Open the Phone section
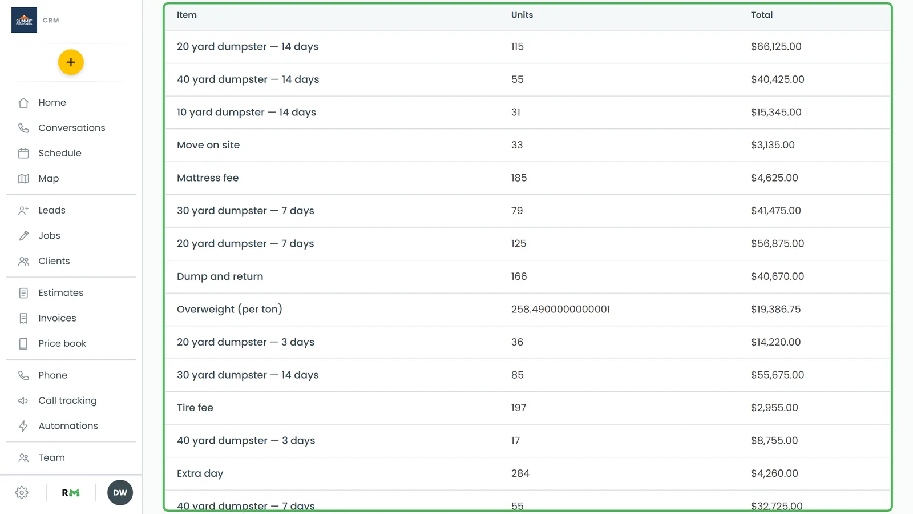The width and height of the screenshot is (913, 514). tap(52, 375)
